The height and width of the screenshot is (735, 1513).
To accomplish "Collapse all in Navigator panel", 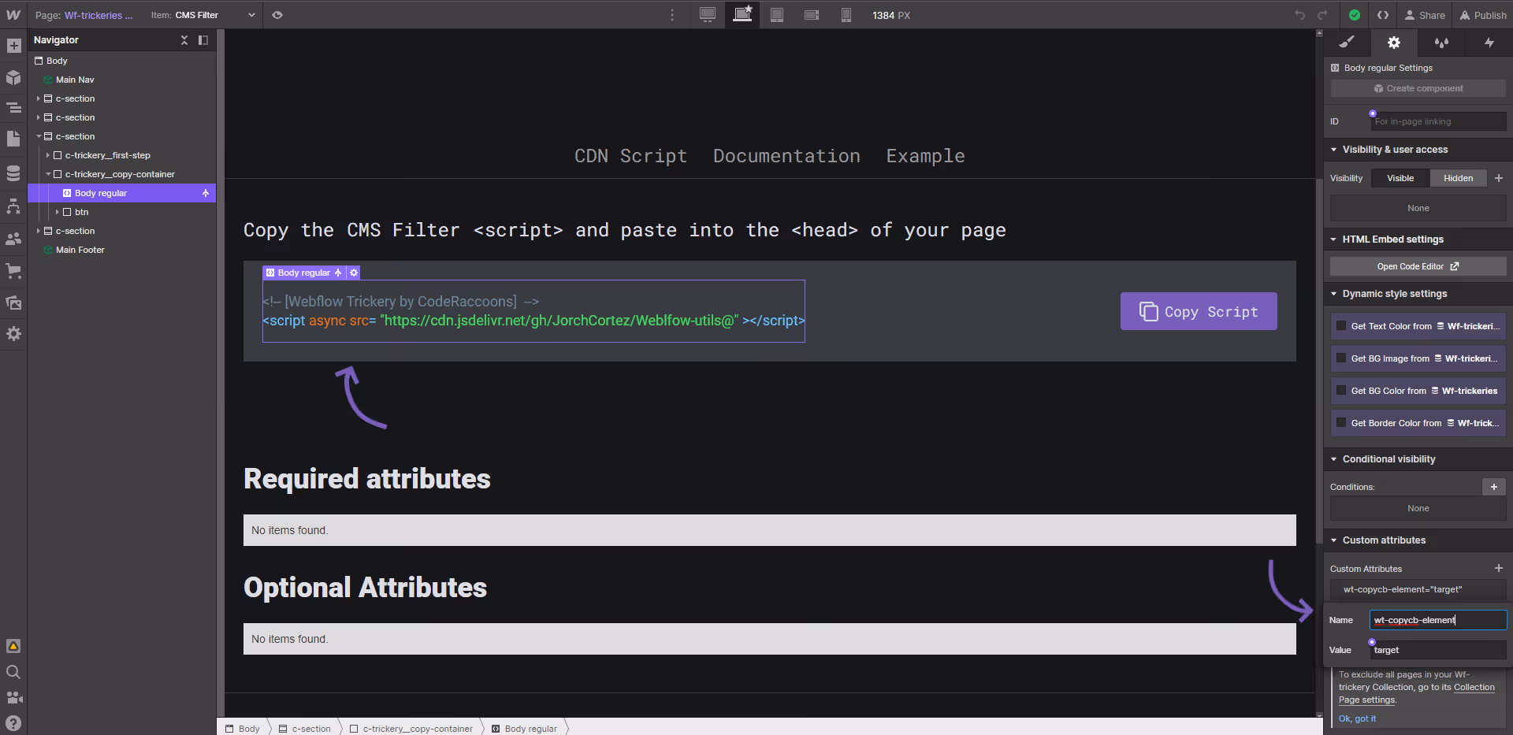I will (184, 40).
